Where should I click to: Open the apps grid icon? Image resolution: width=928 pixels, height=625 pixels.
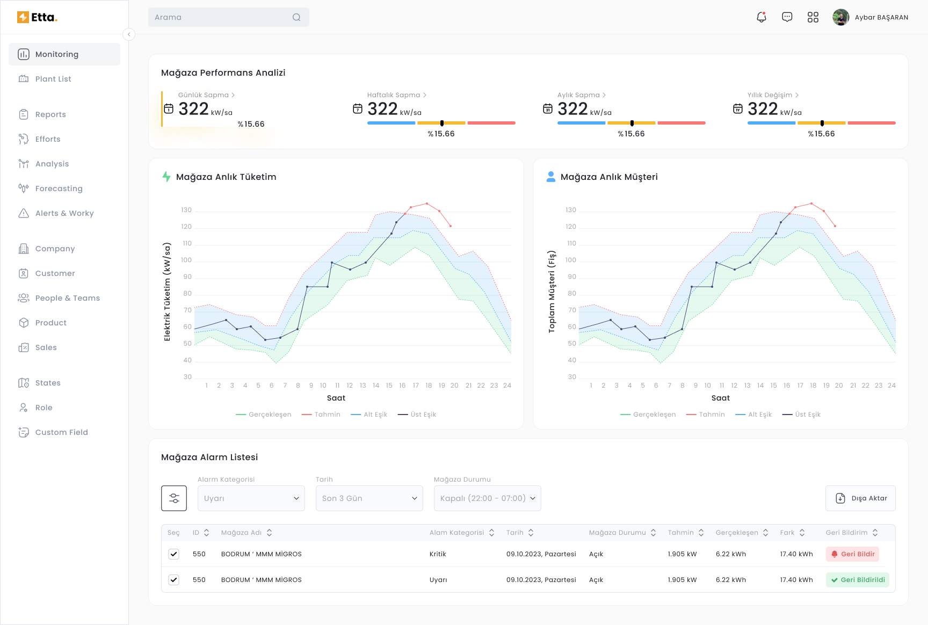(x=813, y=17)
